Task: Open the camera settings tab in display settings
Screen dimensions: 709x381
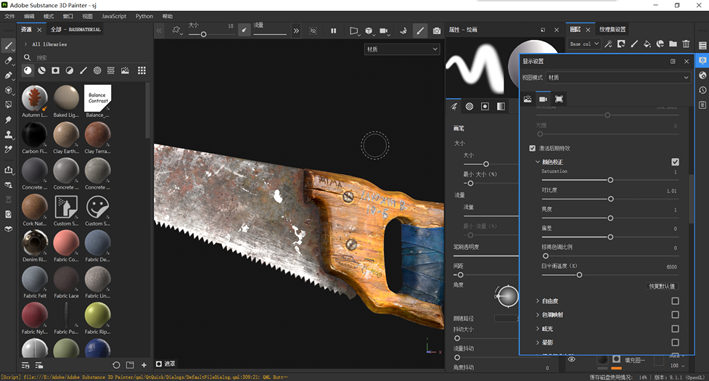Action: 543,99
